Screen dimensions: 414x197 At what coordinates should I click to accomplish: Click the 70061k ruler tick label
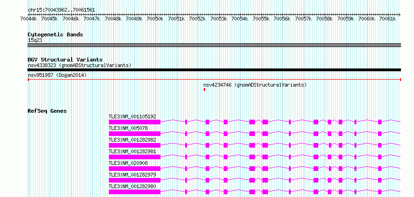[x=387, y=19]
